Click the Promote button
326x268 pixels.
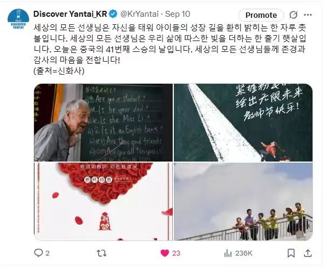point(261,15)
